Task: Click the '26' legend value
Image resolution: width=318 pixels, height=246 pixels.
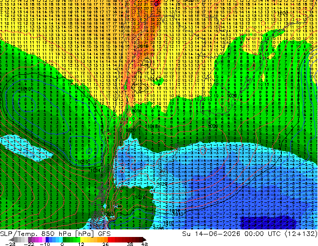Action: [105, 244]
